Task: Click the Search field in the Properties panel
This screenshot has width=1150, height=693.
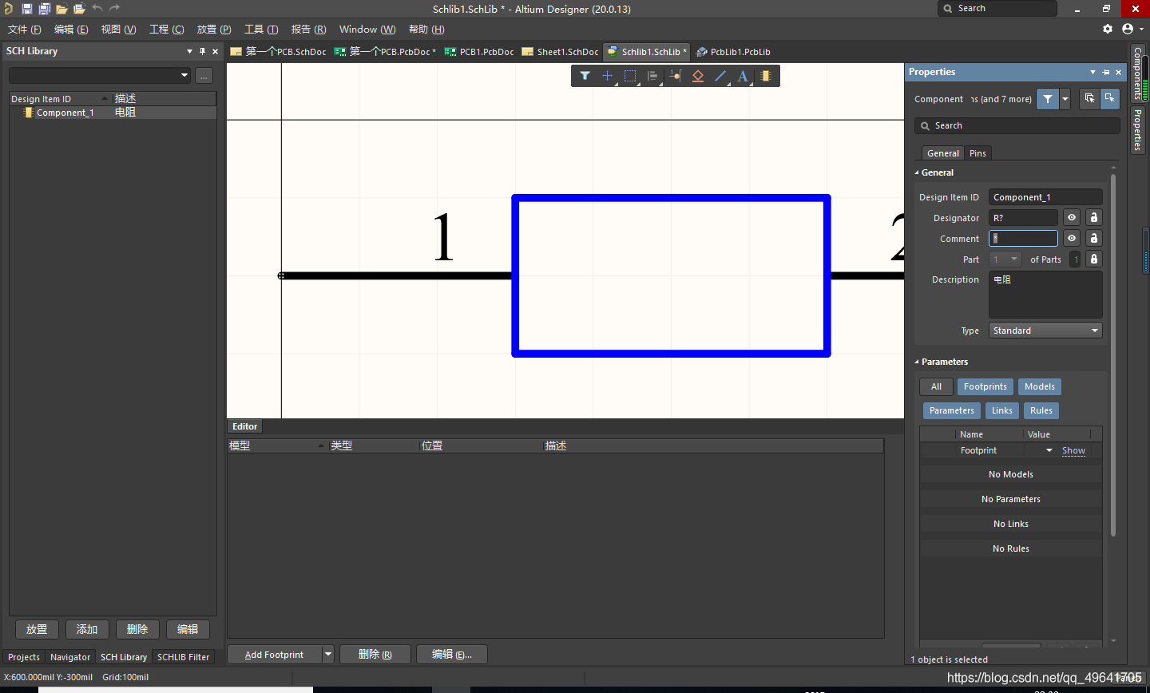Action: pos(1017,125)
